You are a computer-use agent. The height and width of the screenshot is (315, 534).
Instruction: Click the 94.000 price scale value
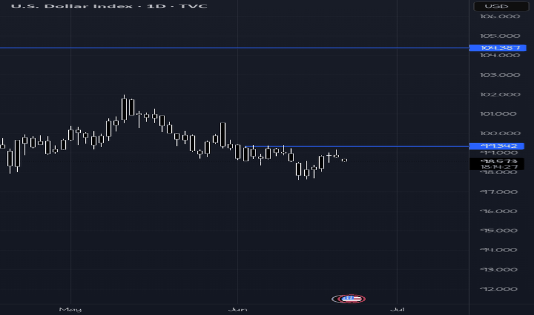pos(499,250)
